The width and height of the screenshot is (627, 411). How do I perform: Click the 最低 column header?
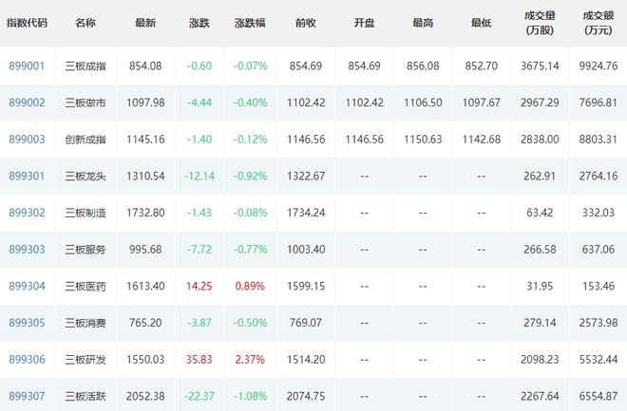[x=481, y=23]
